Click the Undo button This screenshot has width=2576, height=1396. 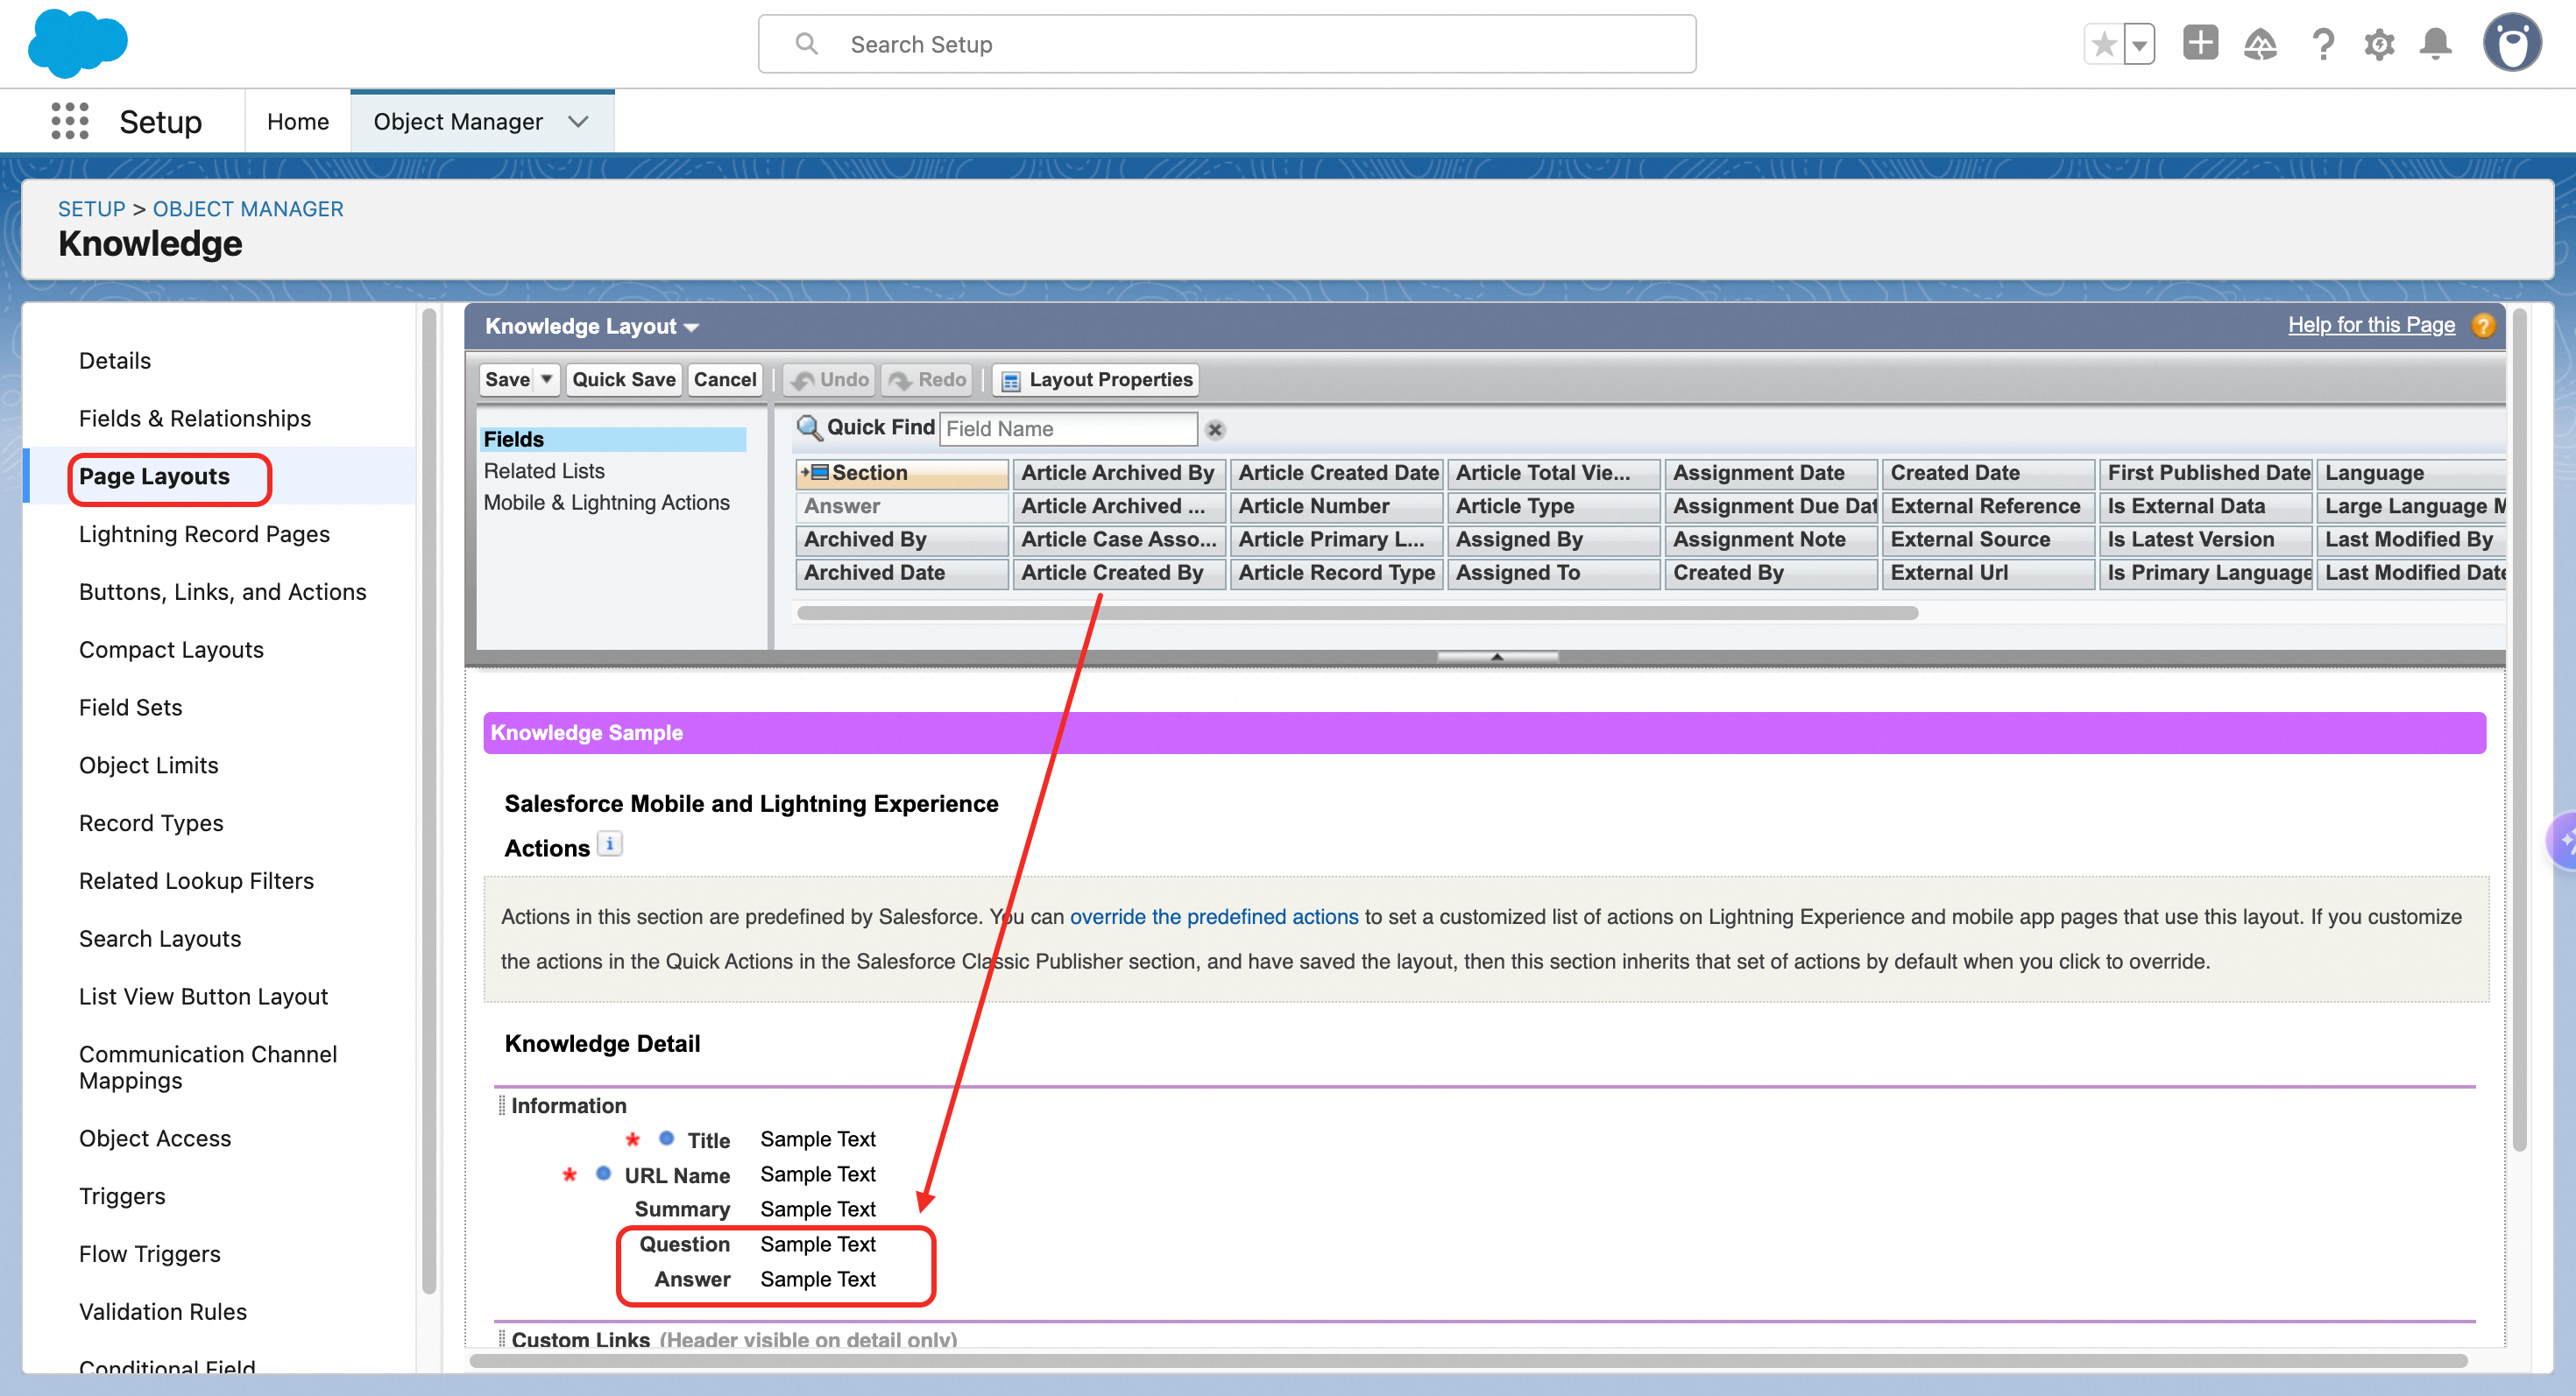[831, 380]
